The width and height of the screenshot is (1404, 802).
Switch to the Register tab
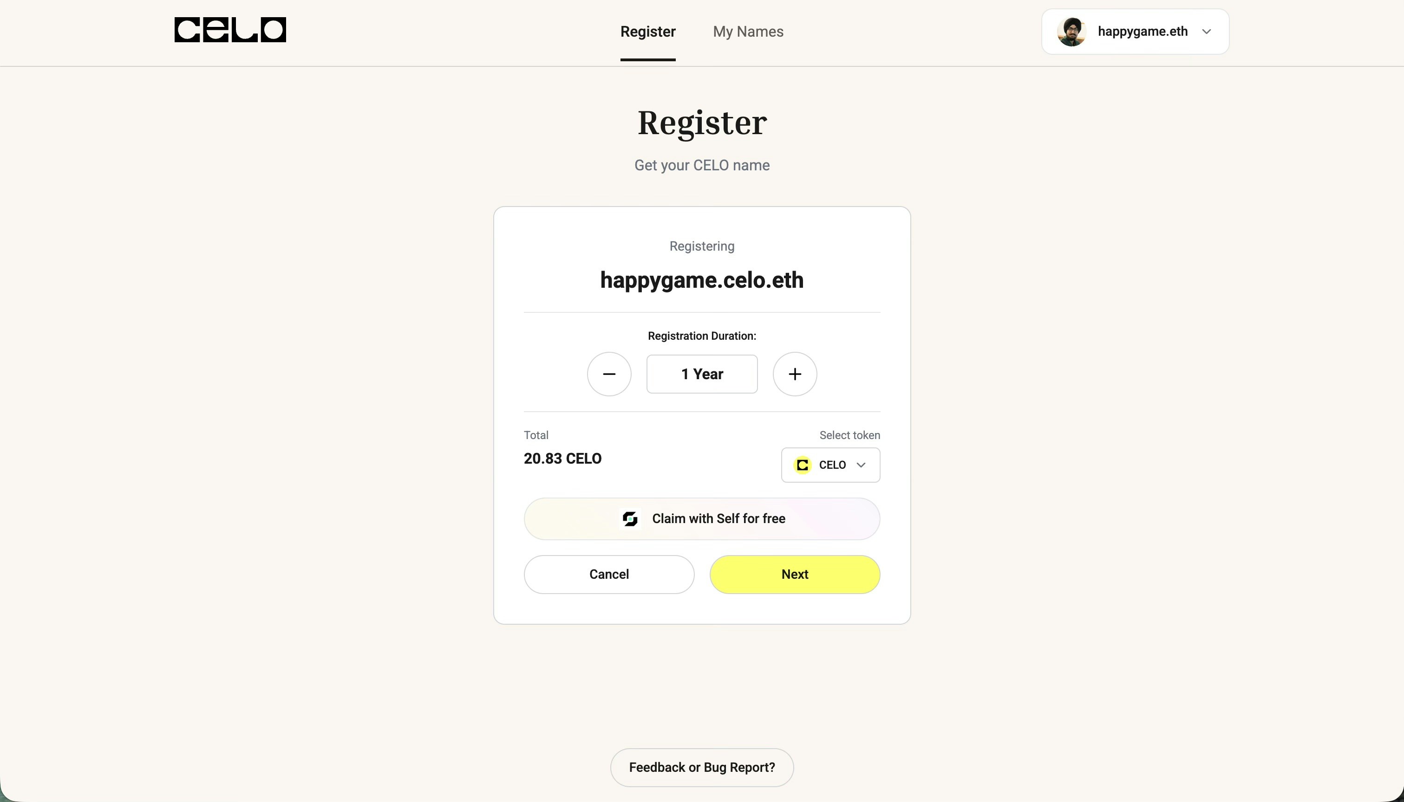coord(647,32)
